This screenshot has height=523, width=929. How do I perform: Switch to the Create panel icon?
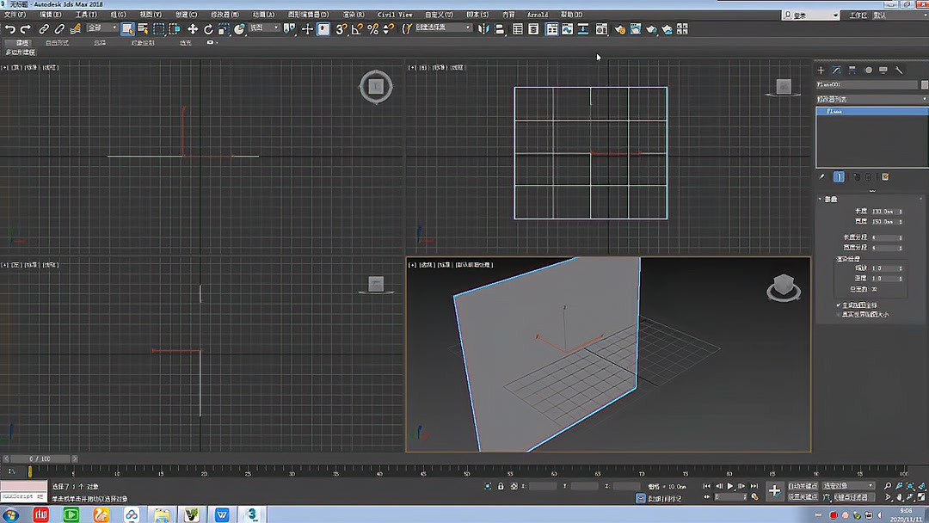click(x=821, y=71)
